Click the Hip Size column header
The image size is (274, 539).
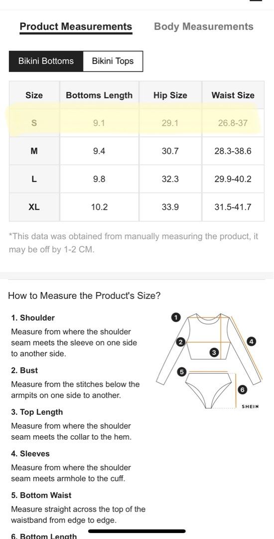click(x=170, y=95)
